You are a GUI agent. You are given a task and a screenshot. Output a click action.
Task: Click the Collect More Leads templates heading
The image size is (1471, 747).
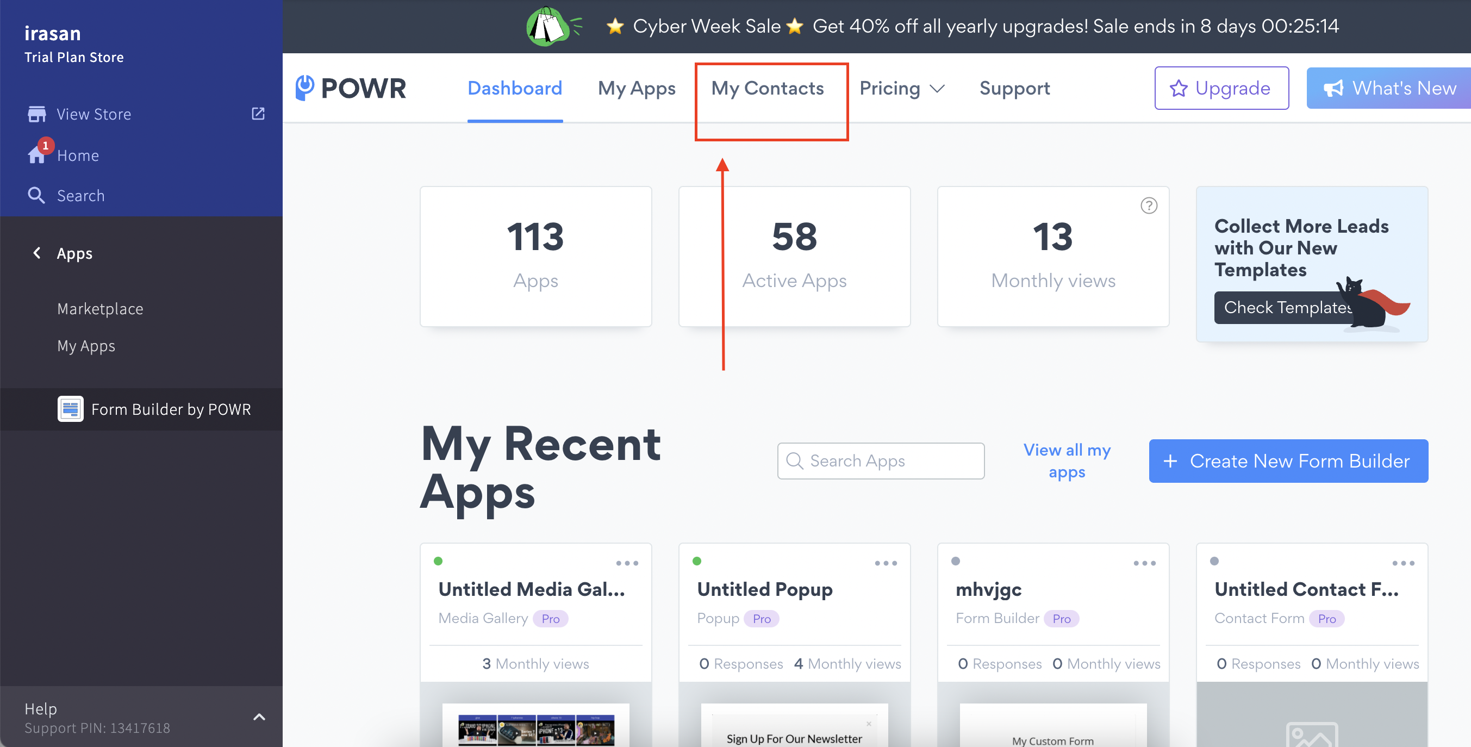point(1301,247)
